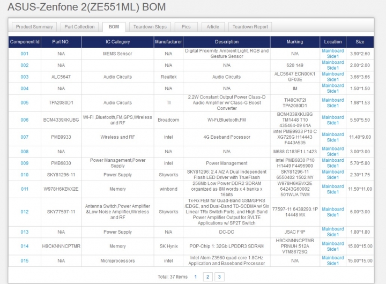Go to the Pics tab
The width and height of the screenshot is (386, 284).
click(186, 27)
